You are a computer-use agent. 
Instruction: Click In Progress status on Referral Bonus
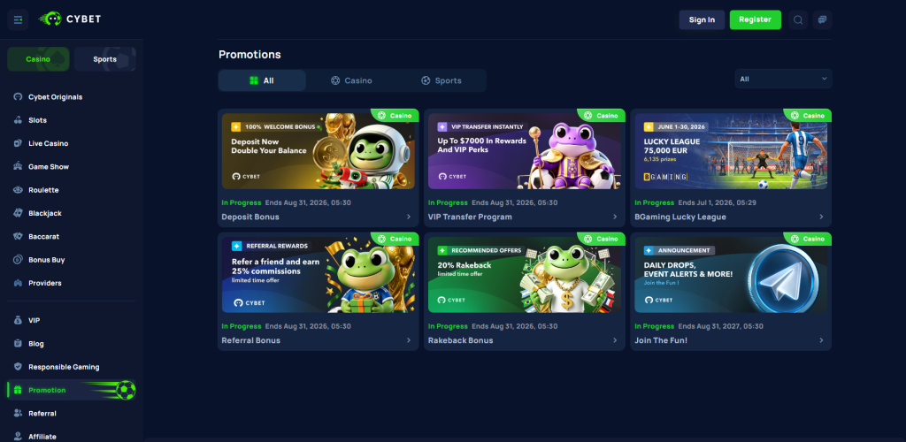coord(242,326)
